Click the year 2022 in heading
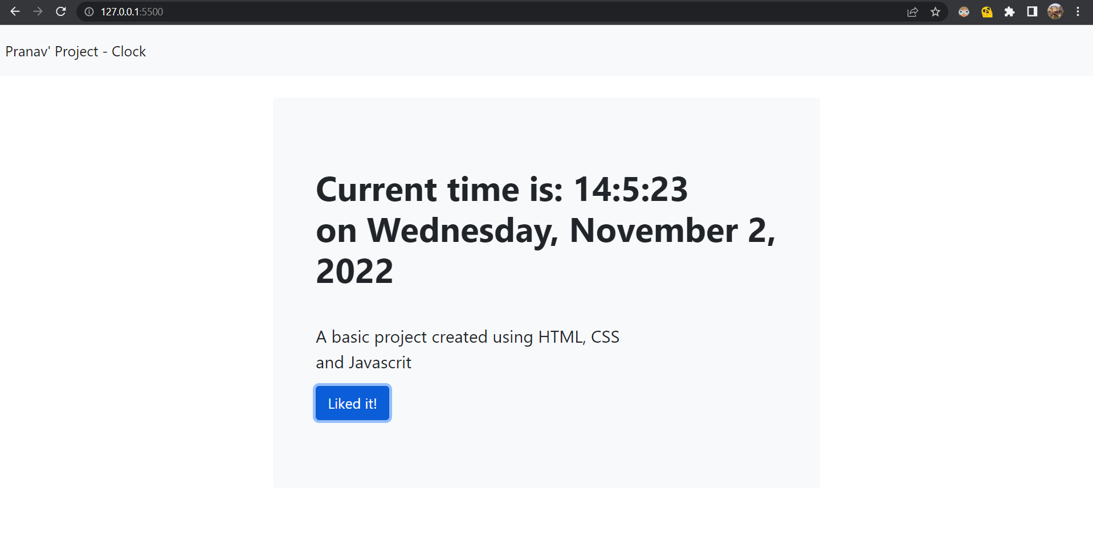 point(354,271)
